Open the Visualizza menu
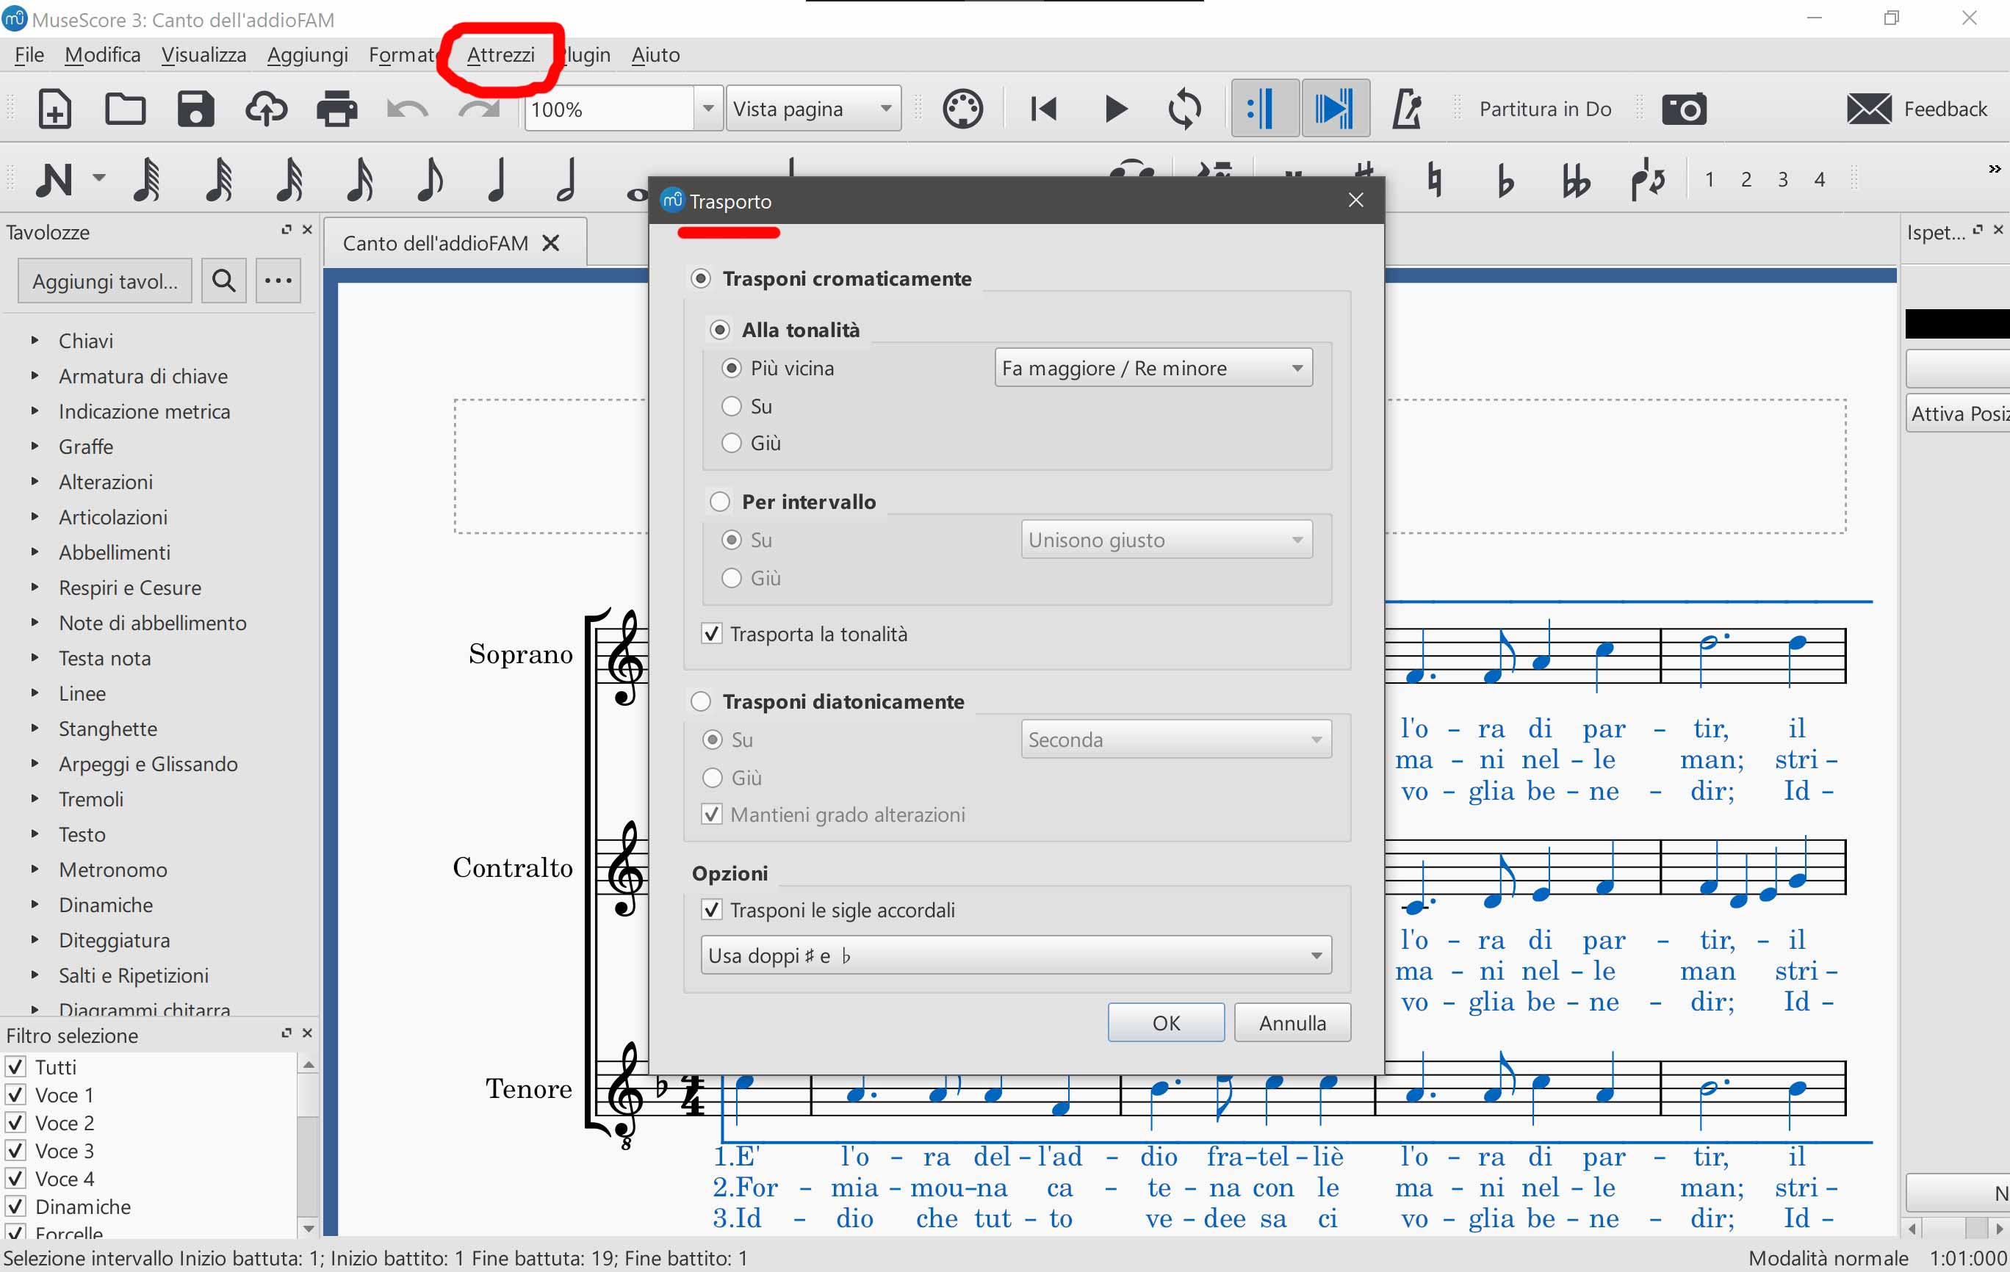The image size is (2010, 1272). [203, 54]
